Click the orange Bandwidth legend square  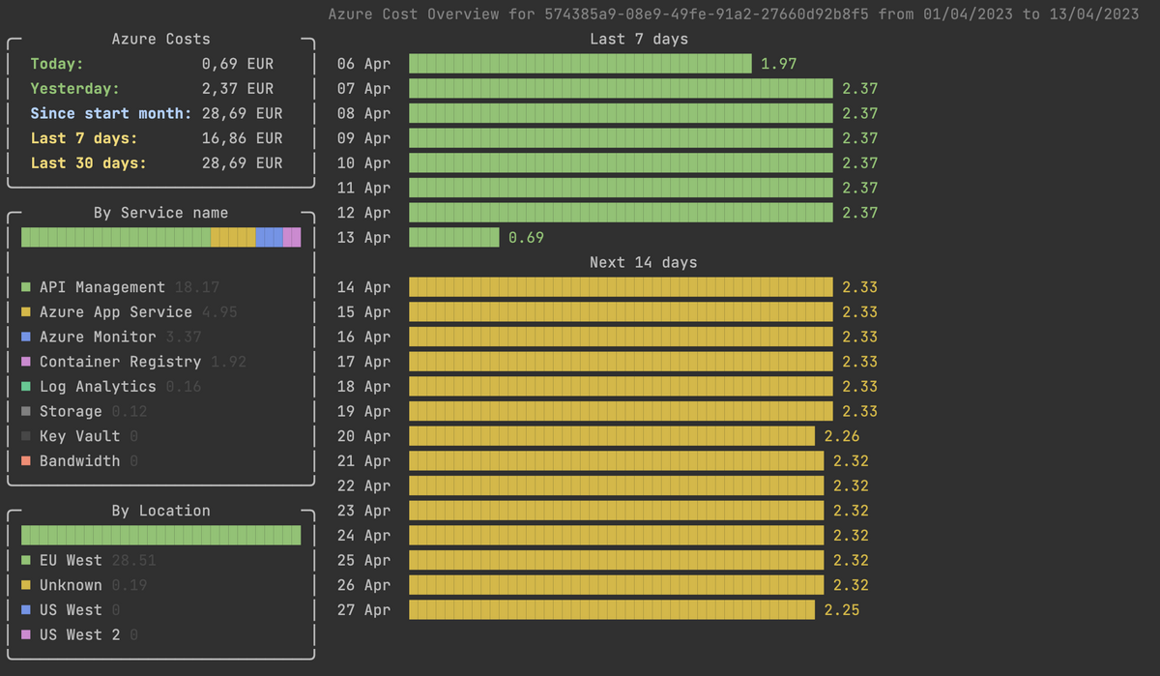click(x=26, y=461)
